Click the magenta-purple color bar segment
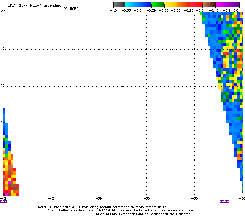 pos(228,4)
